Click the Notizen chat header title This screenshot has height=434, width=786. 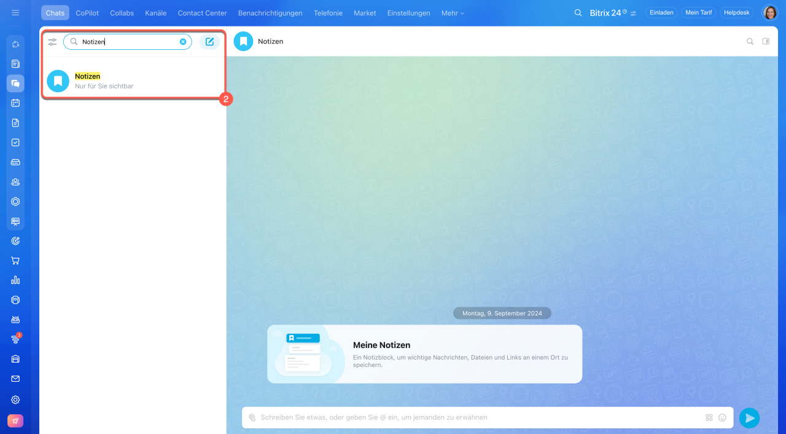tap(270, 42)
